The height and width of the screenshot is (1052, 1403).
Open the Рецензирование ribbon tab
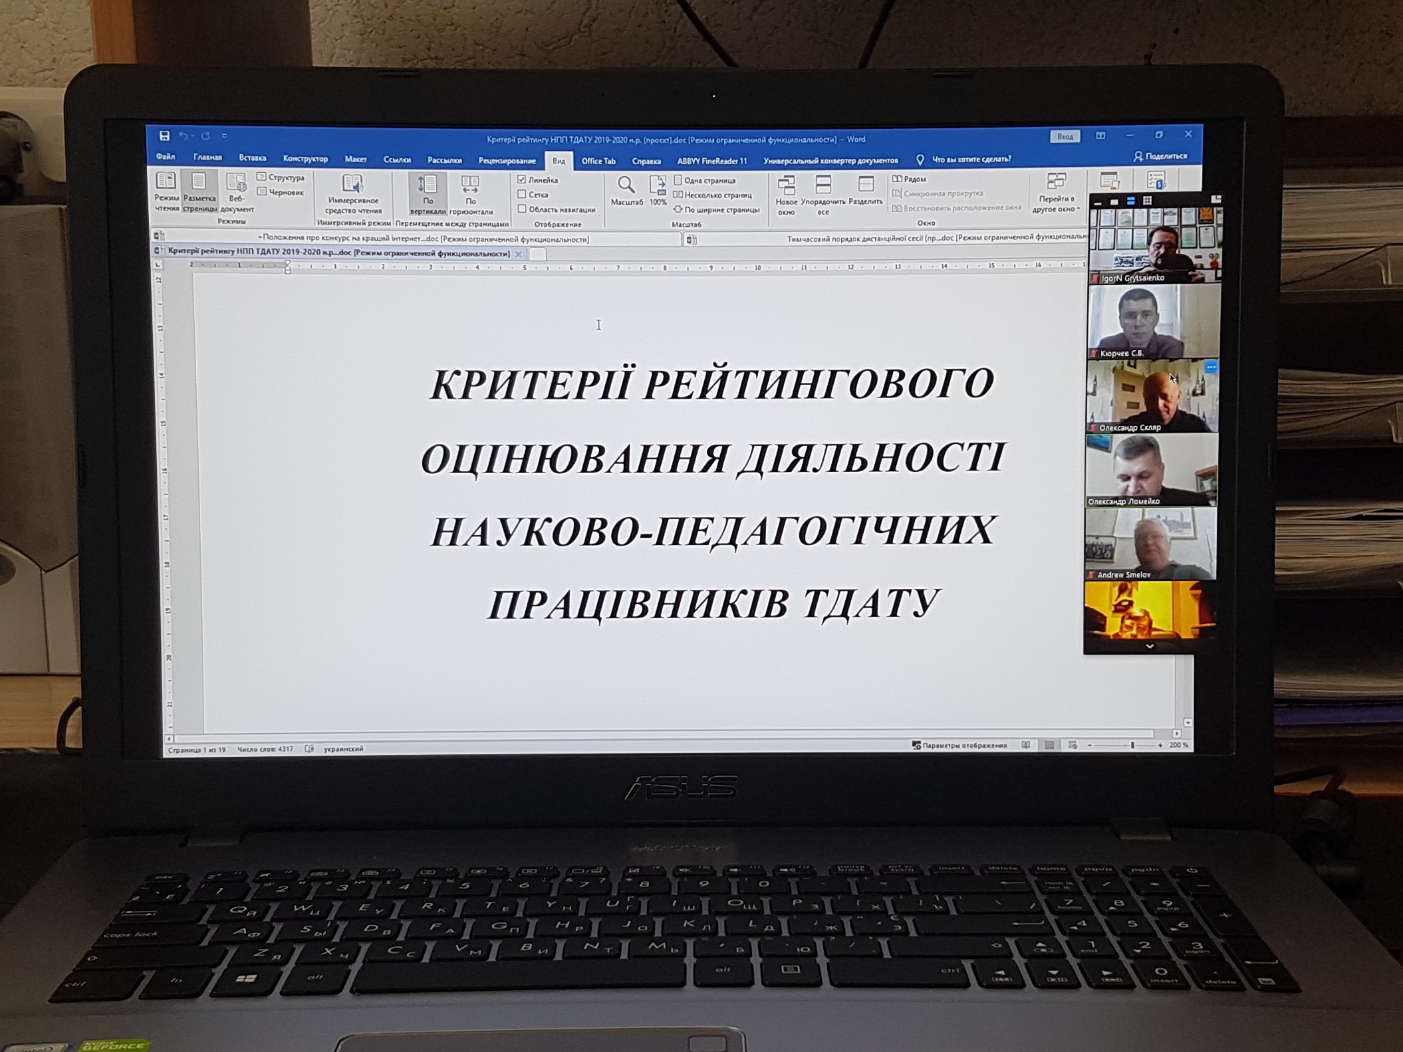[x=507, y=160]
